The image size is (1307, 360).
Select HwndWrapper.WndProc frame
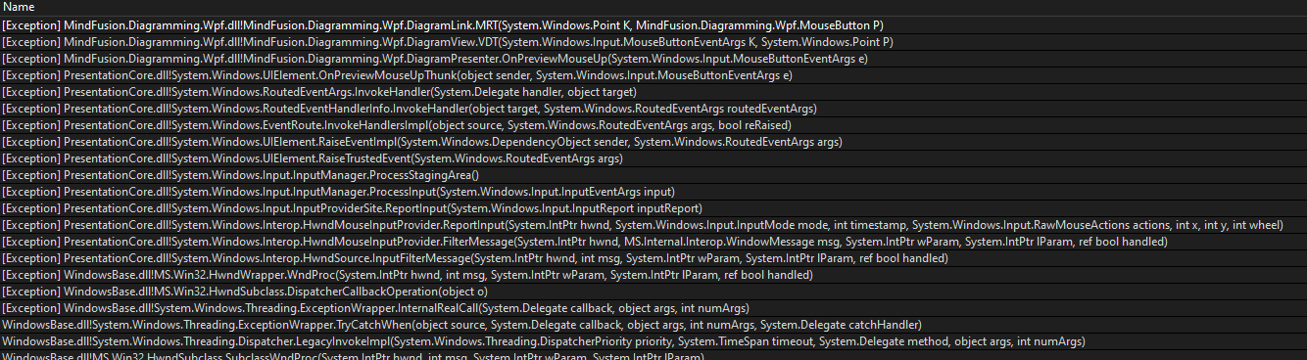[653, 275]
